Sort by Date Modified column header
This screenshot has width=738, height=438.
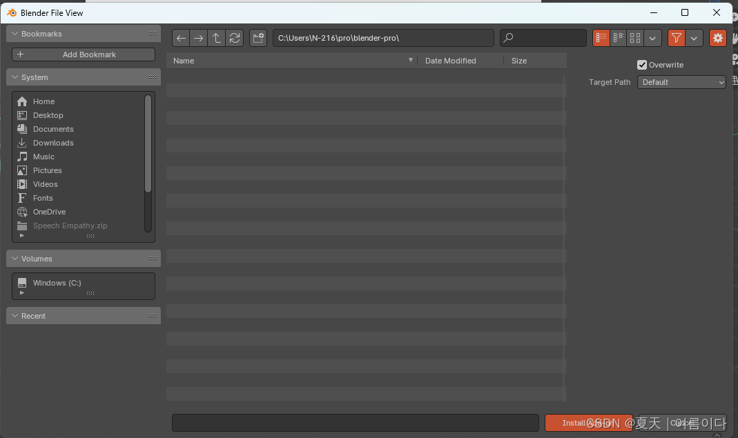pyautogui.click(x=460, y=61)
